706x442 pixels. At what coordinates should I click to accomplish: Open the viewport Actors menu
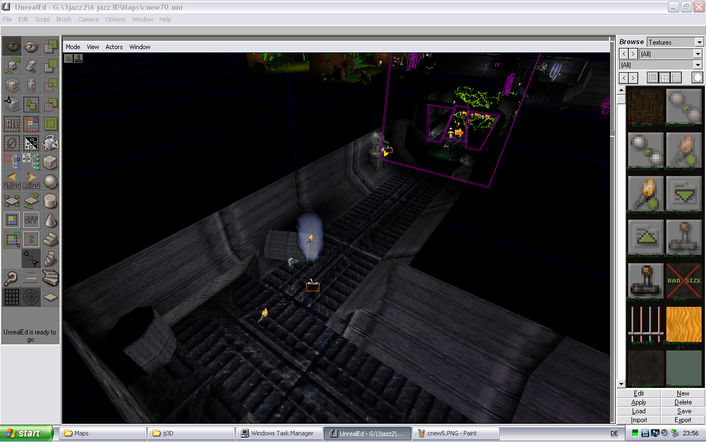pyautogui.click(x=114, y=47)
